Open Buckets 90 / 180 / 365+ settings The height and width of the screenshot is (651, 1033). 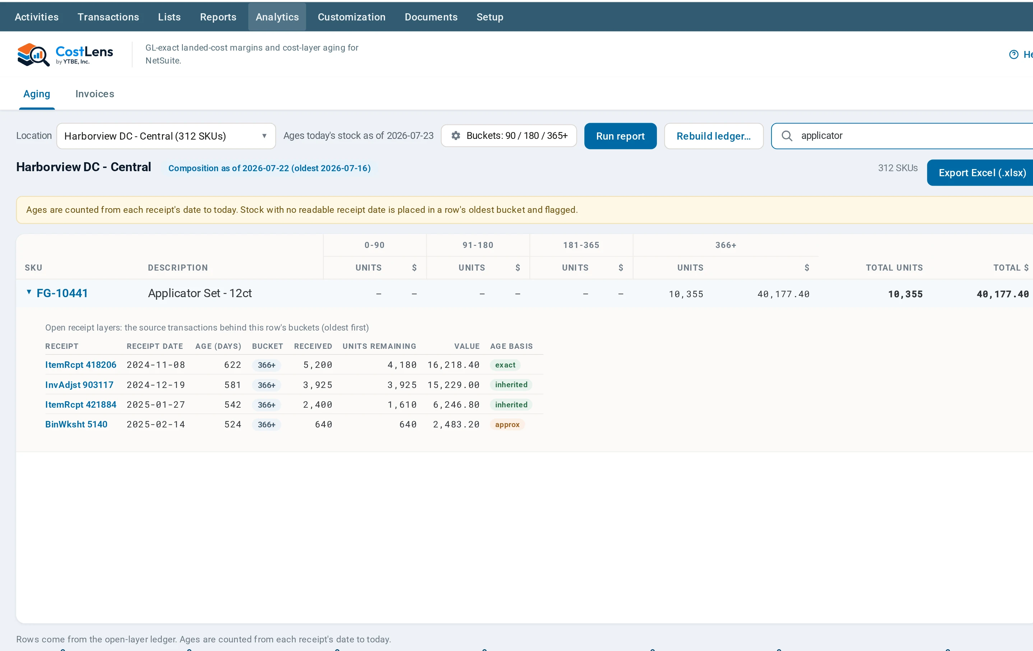pyautogui.click(x=509, y=136)
